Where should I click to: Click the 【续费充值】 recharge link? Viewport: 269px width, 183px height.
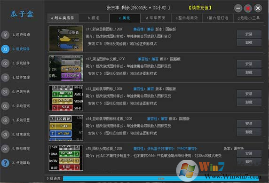[200, 8]
